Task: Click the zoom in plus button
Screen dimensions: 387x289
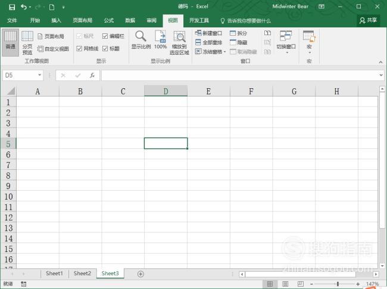Action: click(x=358, y=284)
